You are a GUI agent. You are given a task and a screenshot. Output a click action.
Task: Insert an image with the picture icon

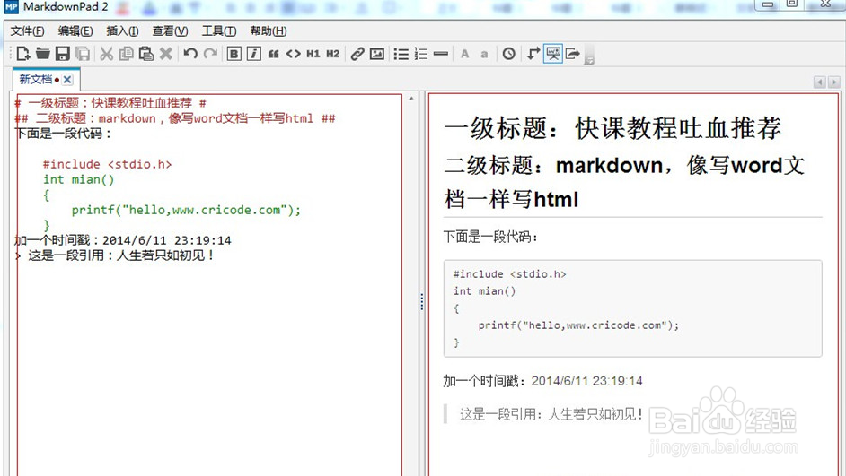pyautogui.click(x=377, y=53)
